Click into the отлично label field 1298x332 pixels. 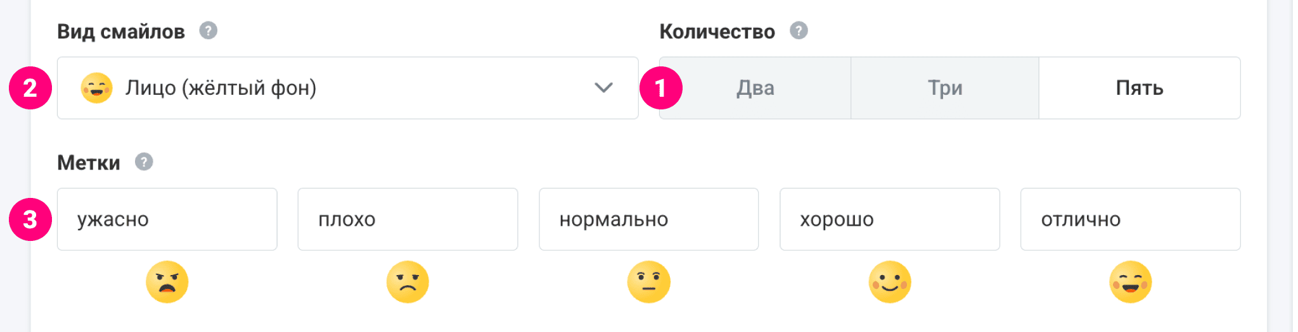[x=1130, y=219]
